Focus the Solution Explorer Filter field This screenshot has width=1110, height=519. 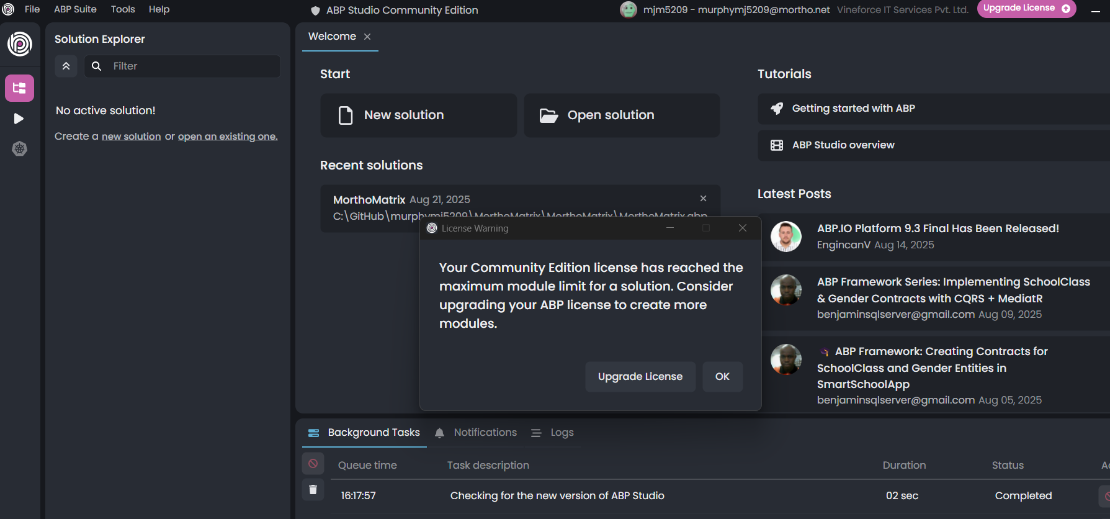182,66
